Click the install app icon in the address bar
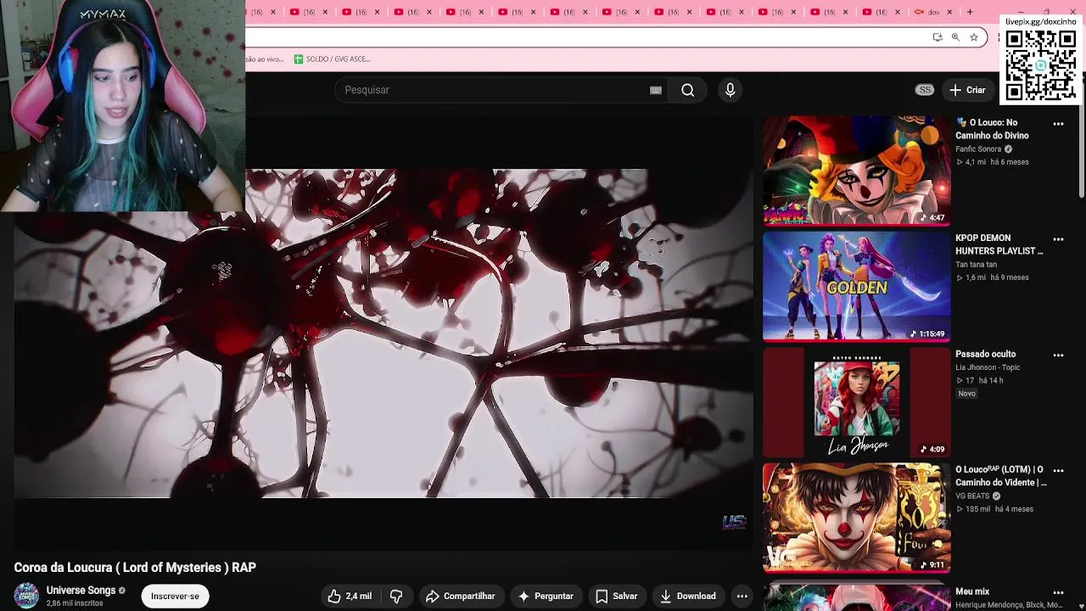1086x611 pixels. point(937,37)
